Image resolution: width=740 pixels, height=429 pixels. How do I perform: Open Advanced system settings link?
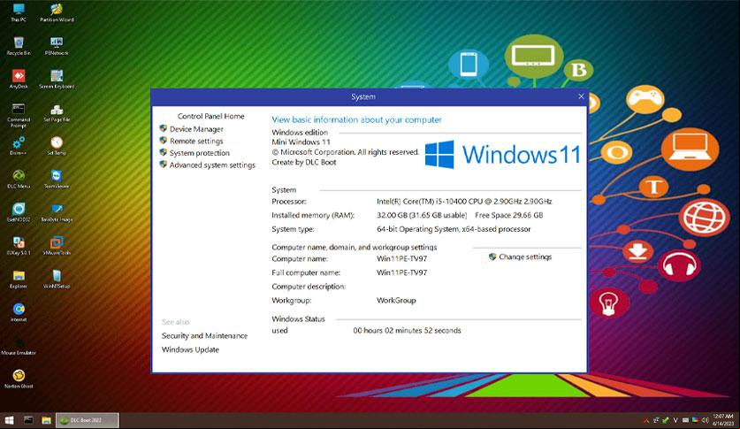pos(212,165)
